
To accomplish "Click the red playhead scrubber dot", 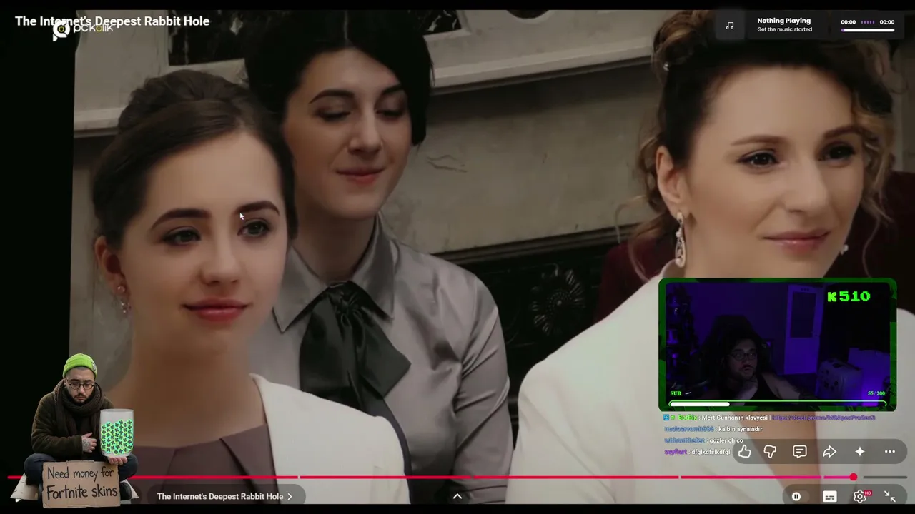I will point(854,477).
